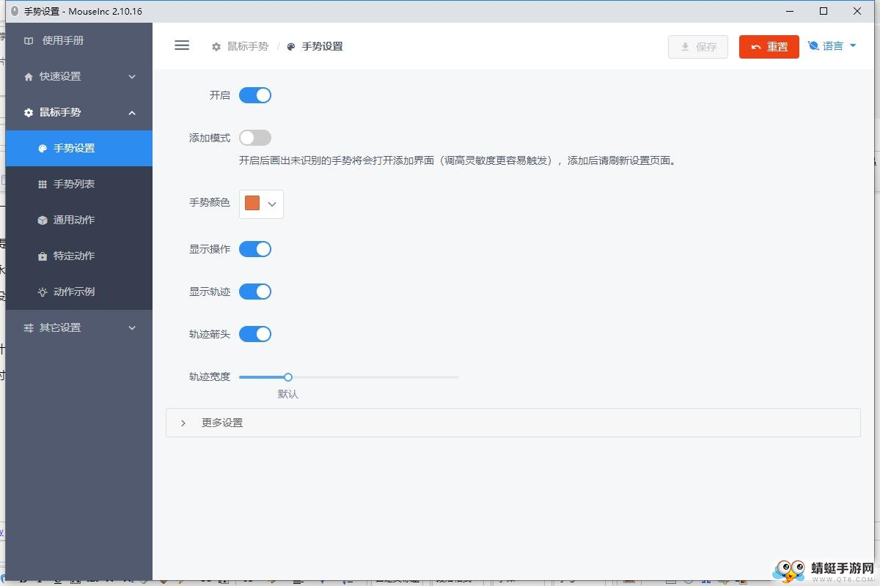The width and height of the screenshot is (880, 586).
Task: Click the grid icon beside 手势列表
Action: [43, 185]
